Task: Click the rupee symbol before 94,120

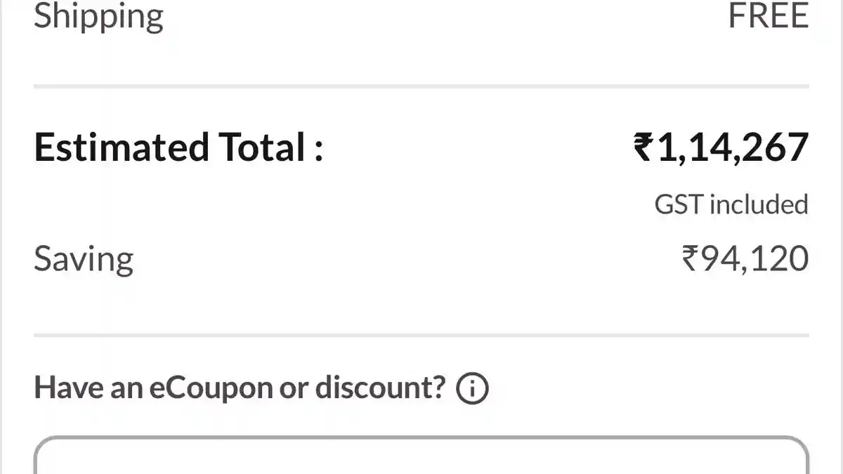Action: (691, 258)
